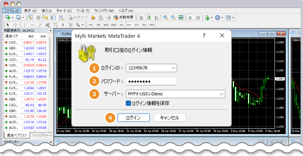Set timeframe to M1
Screen dimensions: 303x156
[x=91, y=25]
